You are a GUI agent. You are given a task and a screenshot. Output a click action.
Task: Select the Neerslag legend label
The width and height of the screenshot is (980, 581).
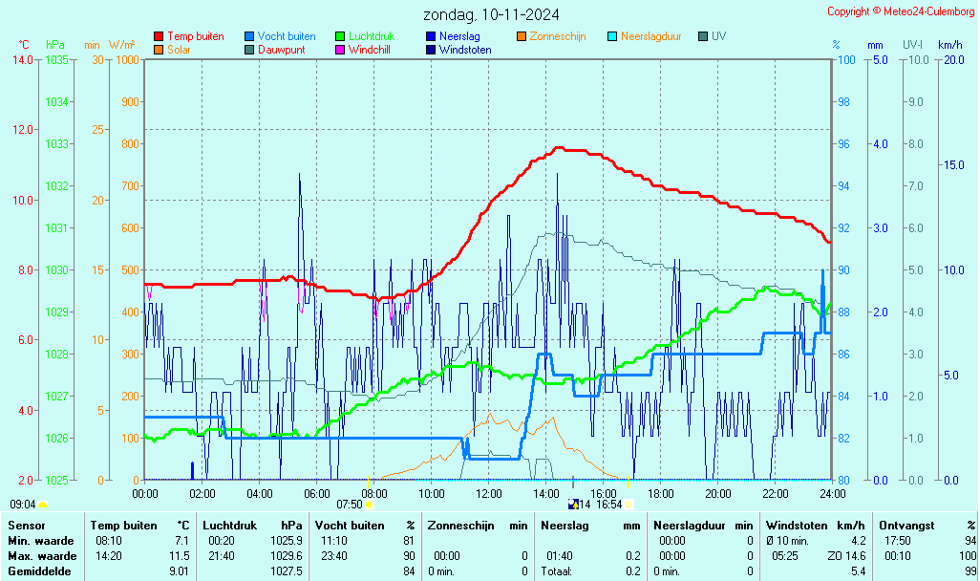[x=458, y=37]
